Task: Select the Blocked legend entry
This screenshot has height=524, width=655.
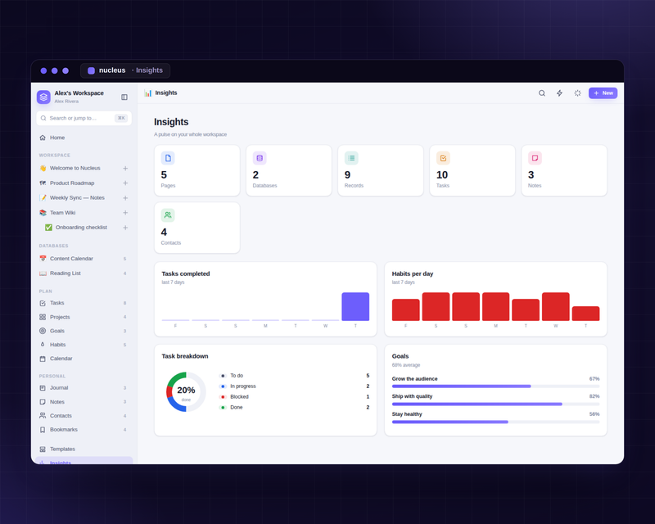Action: coord(294,396)
